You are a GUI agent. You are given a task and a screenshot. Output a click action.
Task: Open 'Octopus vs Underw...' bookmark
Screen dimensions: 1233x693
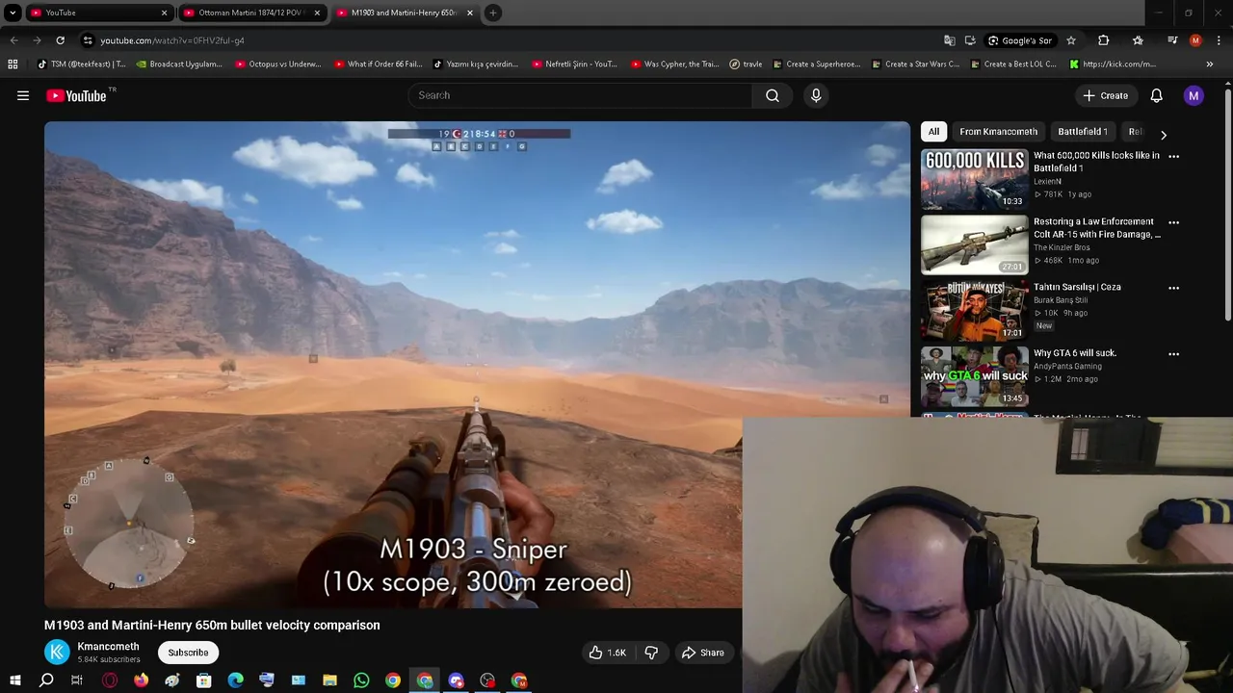(278, 64)
